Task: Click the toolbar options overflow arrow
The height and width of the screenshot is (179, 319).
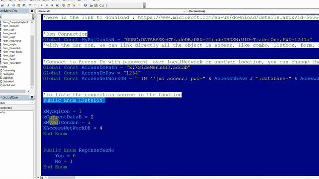Action: click(x=144, y=6)
